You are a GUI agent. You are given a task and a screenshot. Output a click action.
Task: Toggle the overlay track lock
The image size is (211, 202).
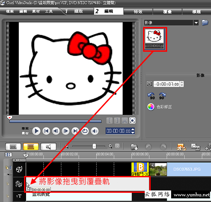(x=8, y=184)
